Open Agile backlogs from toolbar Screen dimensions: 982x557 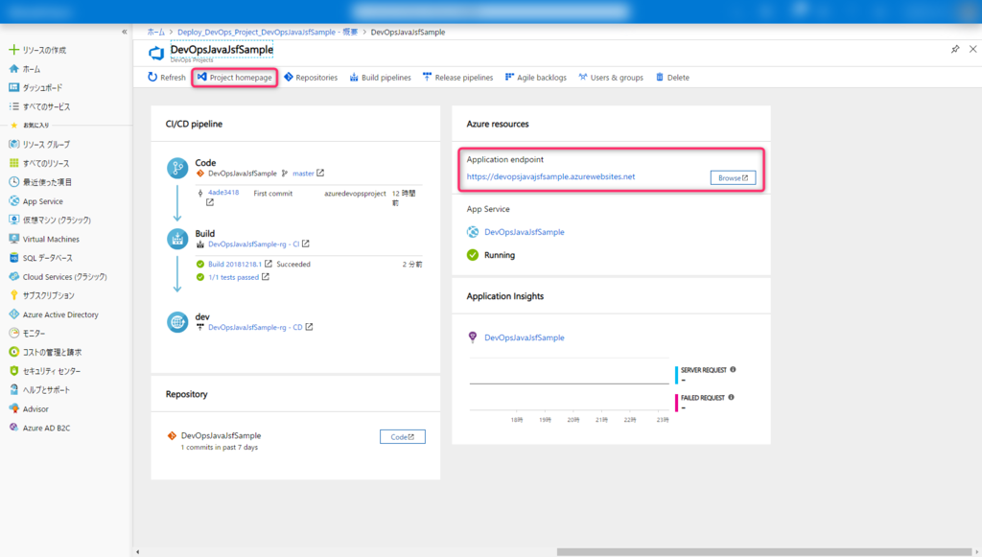pyautogui.click(x=535, y=77)
